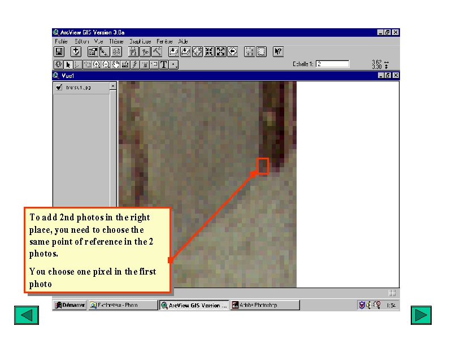Zoom to full extent button

coord(173,52)
